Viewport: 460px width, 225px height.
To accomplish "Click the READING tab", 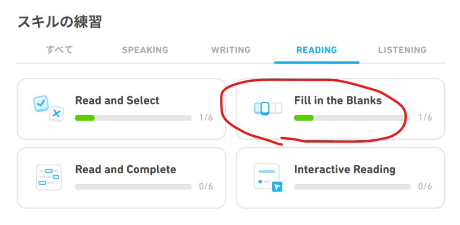I will point(317,50).
